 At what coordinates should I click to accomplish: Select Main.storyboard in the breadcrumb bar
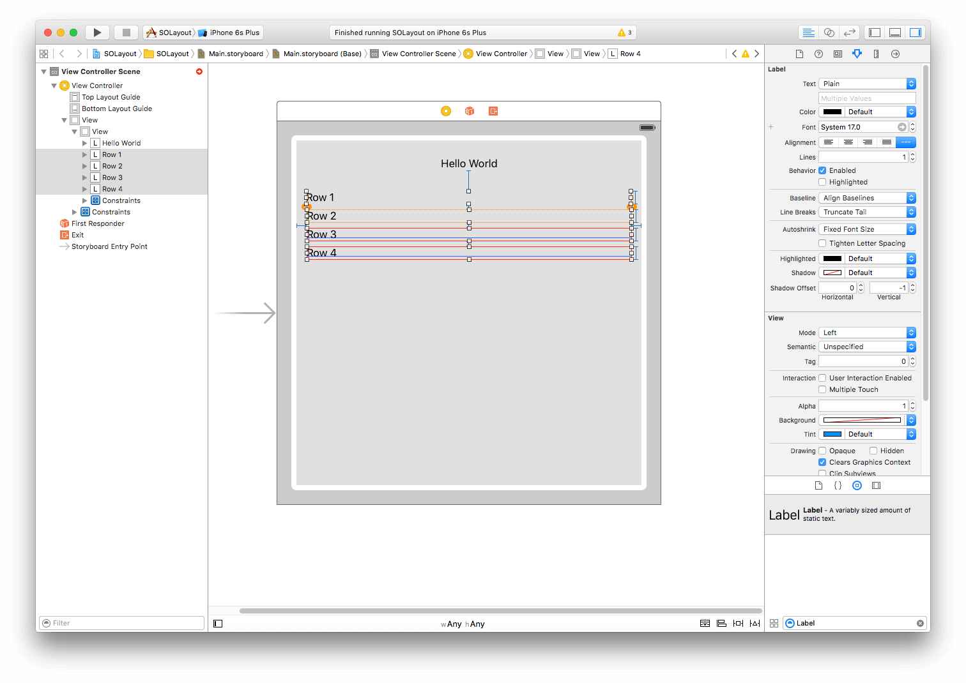pyautogui.click(x=236, y=54)
